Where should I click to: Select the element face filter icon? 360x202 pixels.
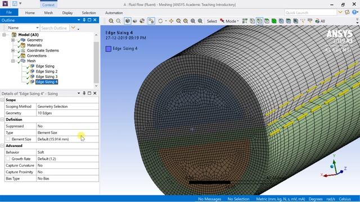(x=289, y=21)
